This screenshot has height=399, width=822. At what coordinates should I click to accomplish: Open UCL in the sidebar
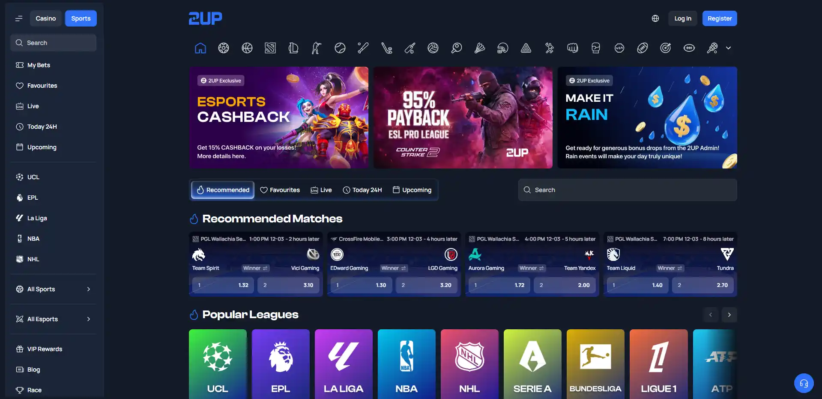click(x=54, y=177)
